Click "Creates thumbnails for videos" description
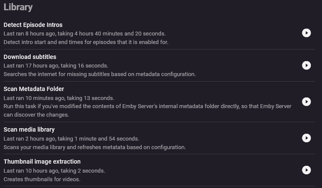This screenshot has height=188, width=322. click(42, 179)
